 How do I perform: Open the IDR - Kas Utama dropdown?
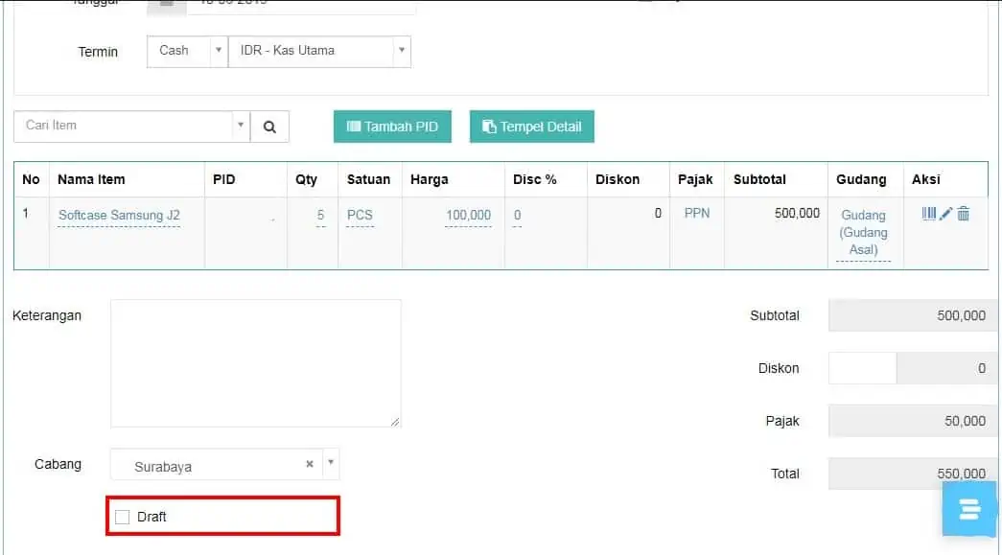319,51
